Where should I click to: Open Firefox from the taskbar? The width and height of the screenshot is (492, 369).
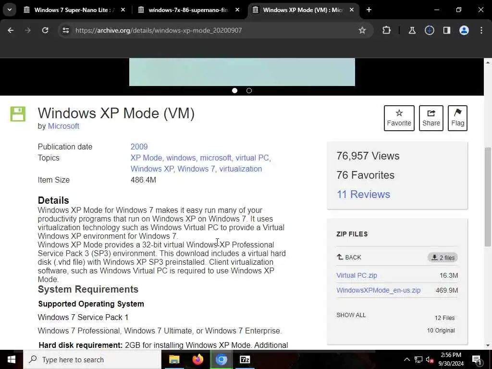pyautogui.click(x=197, y=359)
